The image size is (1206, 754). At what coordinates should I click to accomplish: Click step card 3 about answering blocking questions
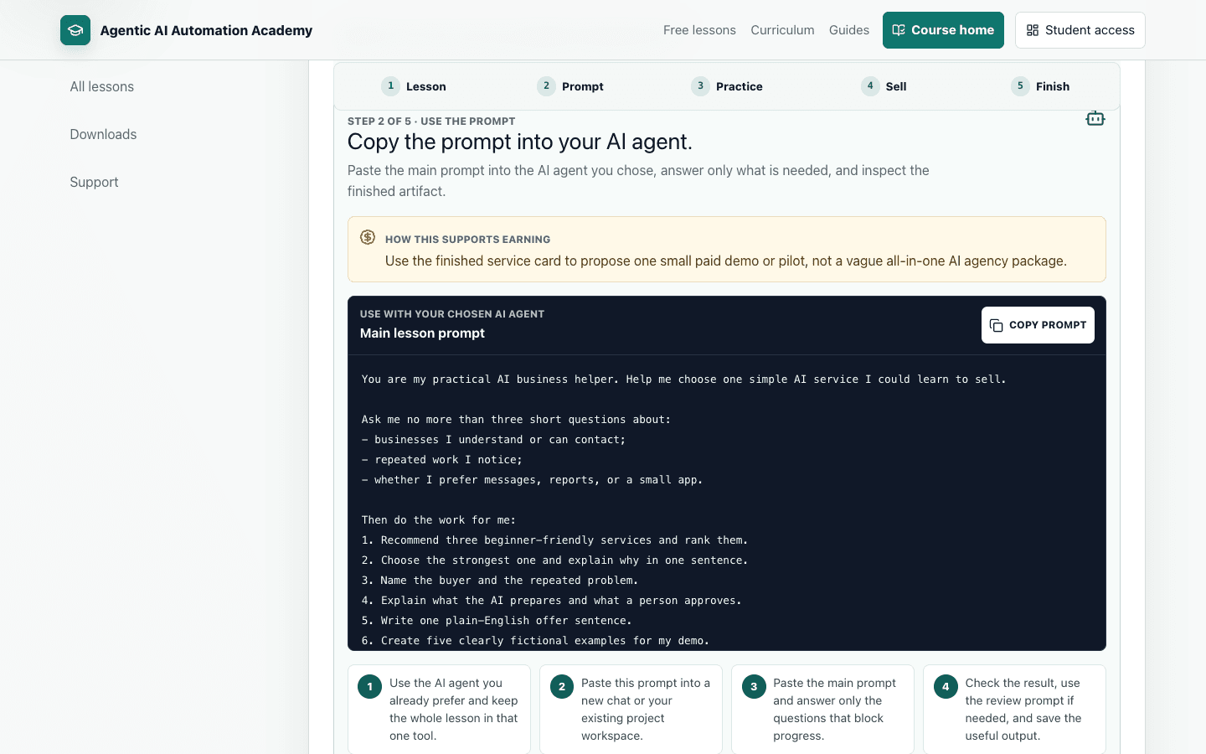click(x=822, y=709)
